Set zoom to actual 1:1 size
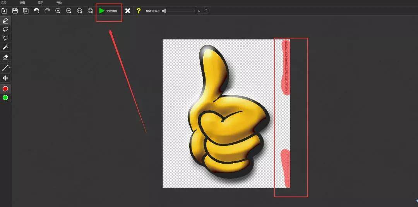Screen dimensions: 418x207 [79, 11]
